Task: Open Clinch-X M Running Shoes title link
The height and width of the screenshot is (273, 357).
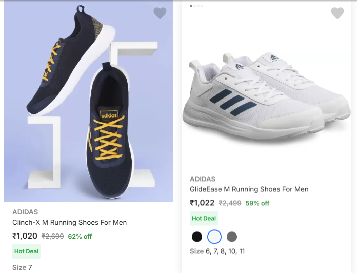Action: click(69, 222)
